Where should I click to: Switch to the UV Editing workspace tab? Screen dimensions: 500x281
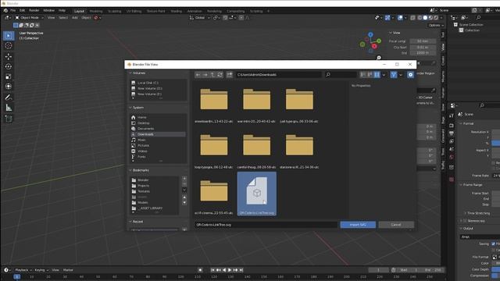pyautogui.click(x=134, y=11)
